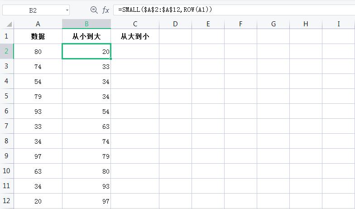
Task: Select active cell B2 showing 20
Action: point(86,51)
